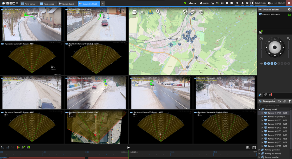This screenshot has height=159, width=292.
Task: Open device control settings gear
Action: (289, 9)
